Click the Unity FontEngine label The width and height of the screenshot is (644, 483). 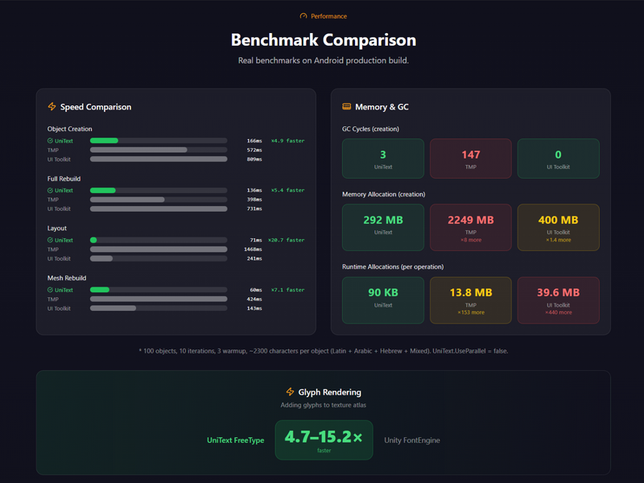pyautogui.click(x=412, y=440)
